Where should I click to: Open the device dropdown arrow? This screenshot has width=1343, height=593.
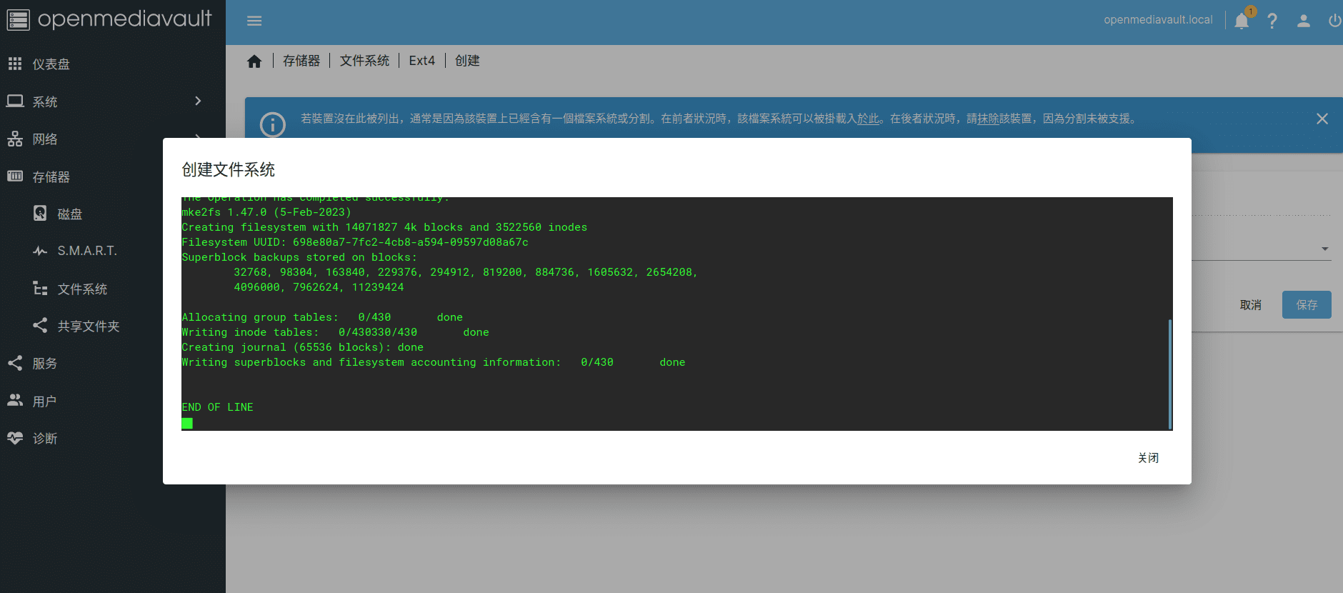[1324, 249]
